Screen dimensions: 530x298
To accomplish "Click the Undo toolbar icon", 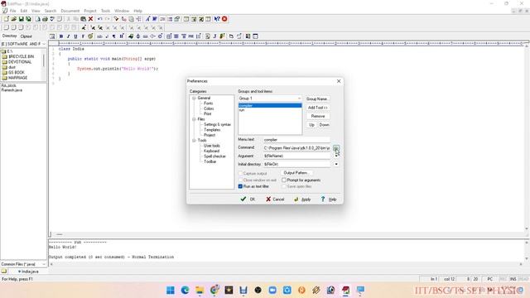I will (99, 19).
